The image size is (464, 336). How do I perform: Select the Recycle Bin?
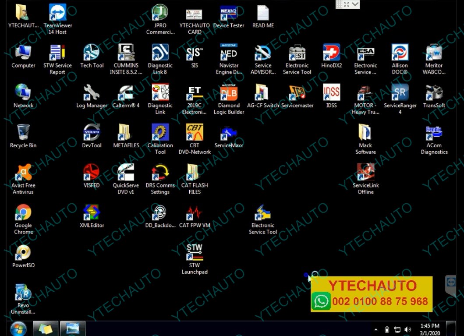[x=23, y=137]
